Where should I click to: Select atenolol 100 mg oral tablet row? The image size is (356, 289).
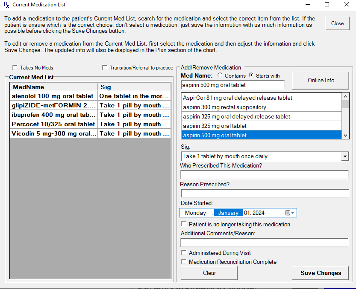click(x=53, y=96)
